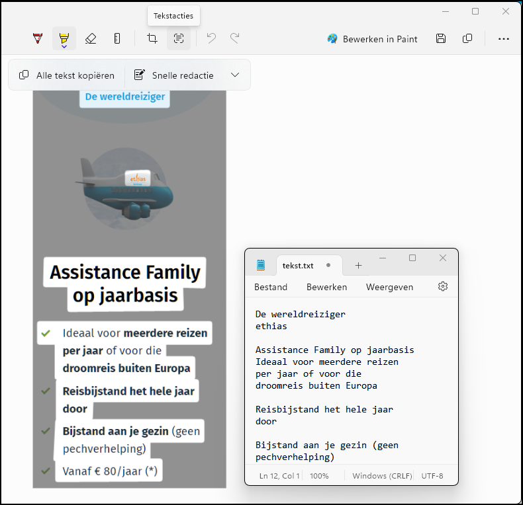Minimize the Notepad window

(x=383, y=258)
